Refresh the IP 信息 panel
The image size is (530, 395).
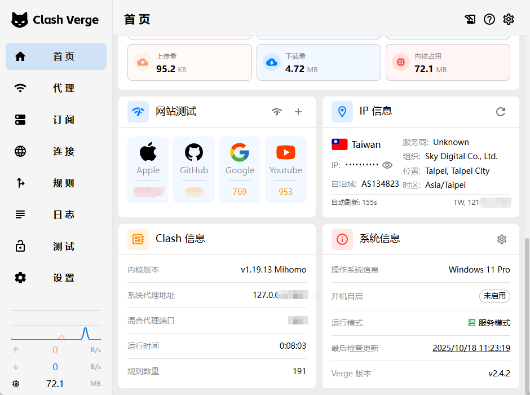tap(501, 112)
